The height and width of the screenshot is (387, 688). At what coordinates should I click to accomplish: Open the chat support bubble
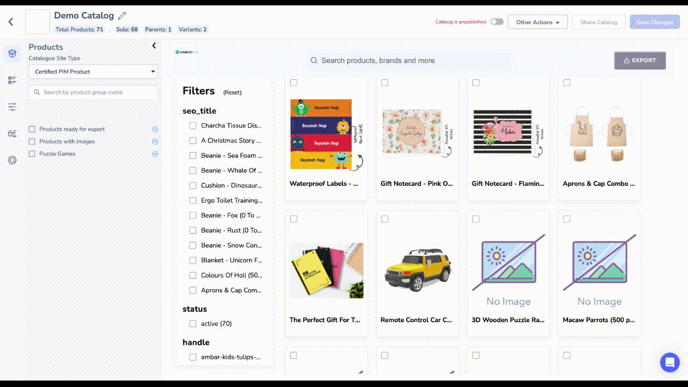click(x=670, y=362)
